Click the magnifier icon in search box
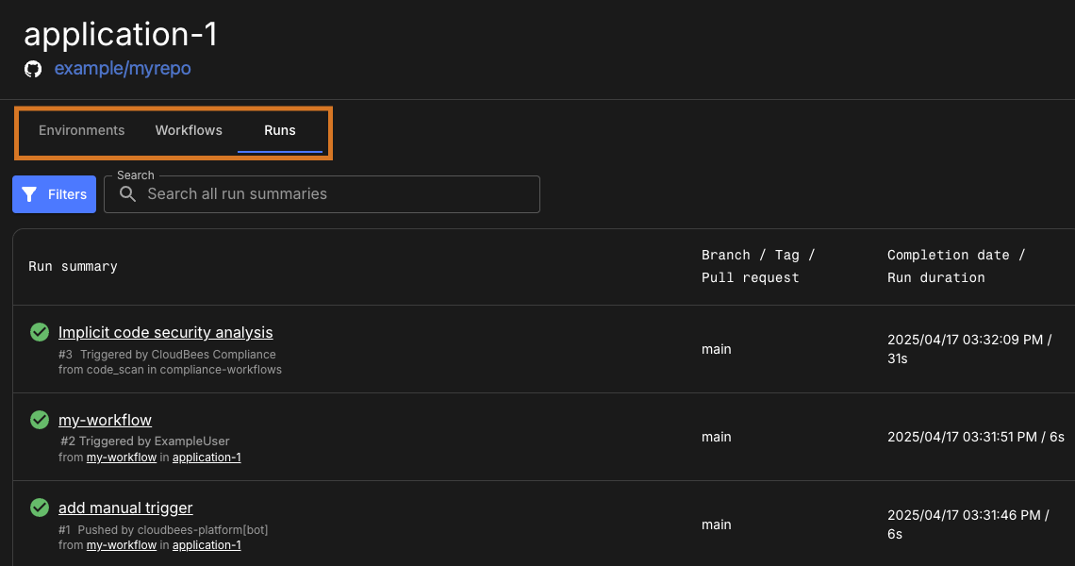 (127, 194)
